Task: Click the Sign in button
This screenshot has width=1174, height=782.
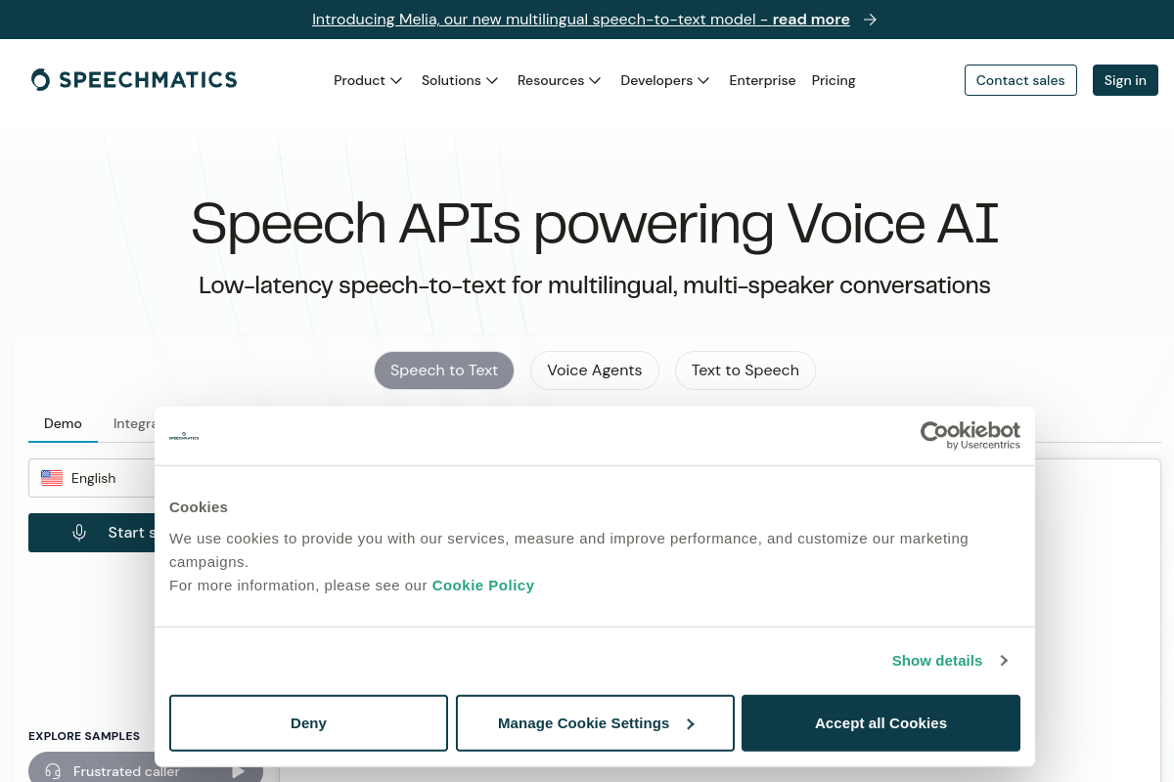Action: 1125,80
